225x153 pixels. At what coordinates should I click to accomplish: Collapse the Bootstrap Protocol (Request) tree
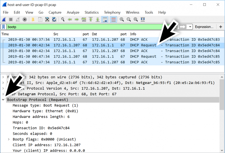pyautogui.click(x=3, y=100)
